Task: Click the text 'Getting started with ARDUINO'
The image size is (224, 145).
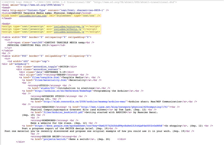Action: [106, 112]
